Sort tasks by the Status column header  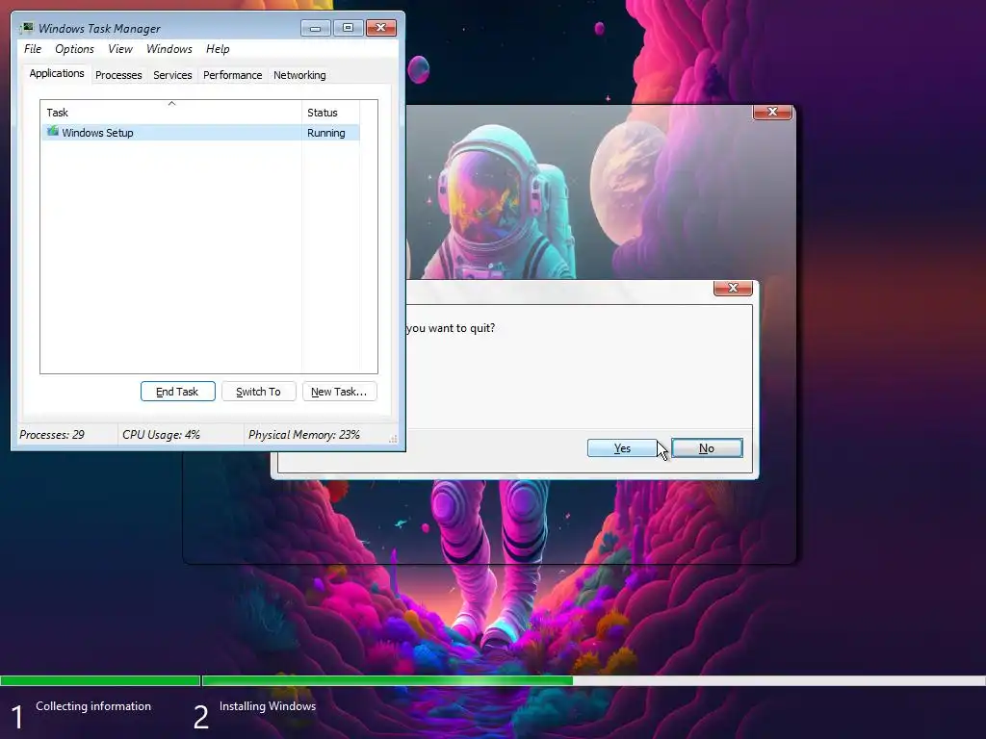(330, 113)
